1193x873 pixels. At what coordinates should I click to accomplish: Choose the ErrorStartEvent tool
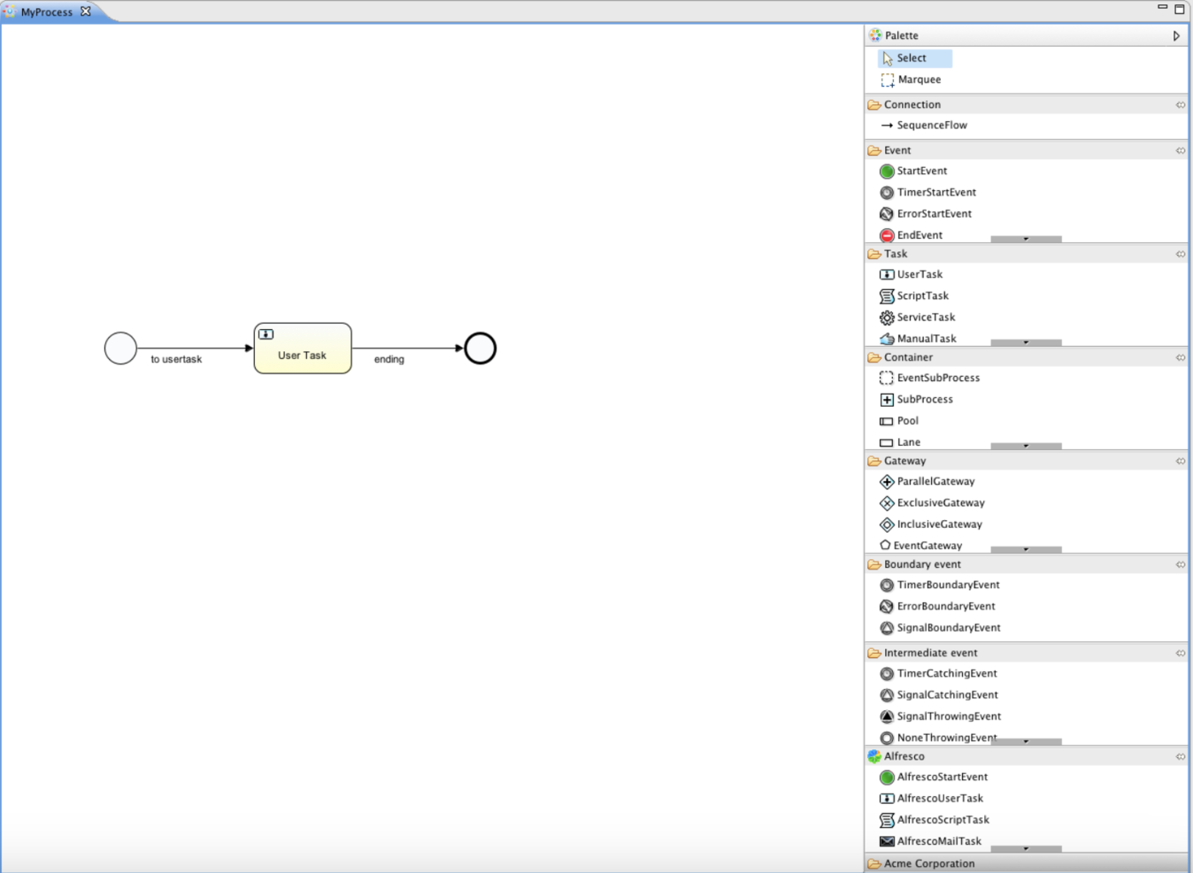click(925, 213)
